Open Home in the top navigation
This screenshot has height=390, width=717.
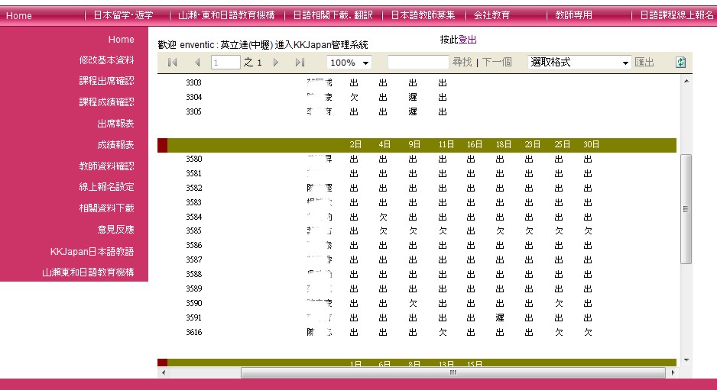pyautogui.click(x=19, y=15)
